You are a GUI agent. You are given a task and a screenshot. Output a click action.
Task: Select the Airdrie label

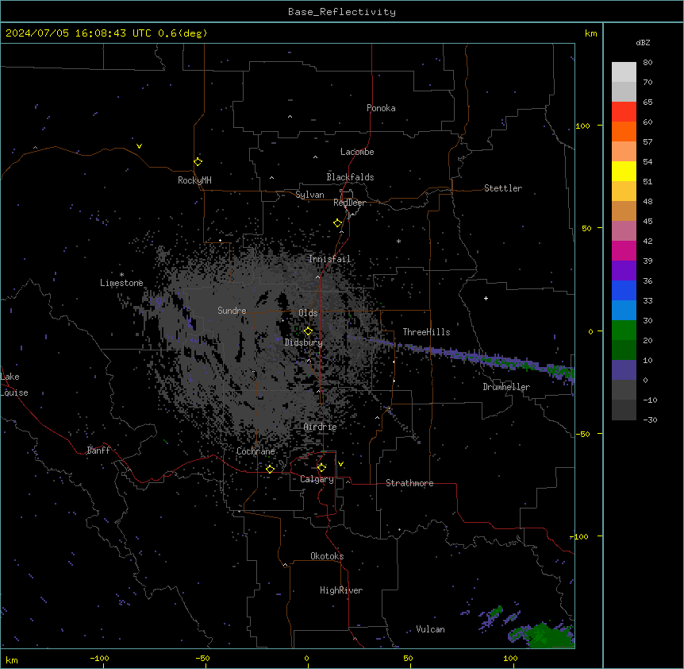pyautogui.click(x=321, y=427)
